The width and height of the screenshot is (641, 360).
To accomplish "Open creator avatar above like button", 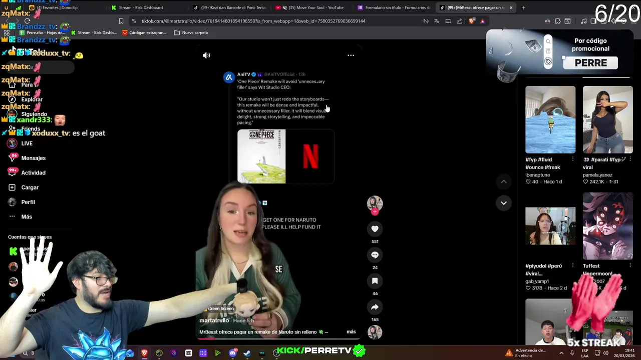I will point(375,203).
